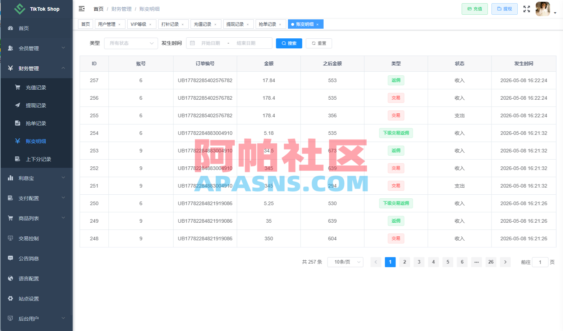Click the green 充值 button
This screenshot has height=331, width=563.
click(x=475, y=9)
